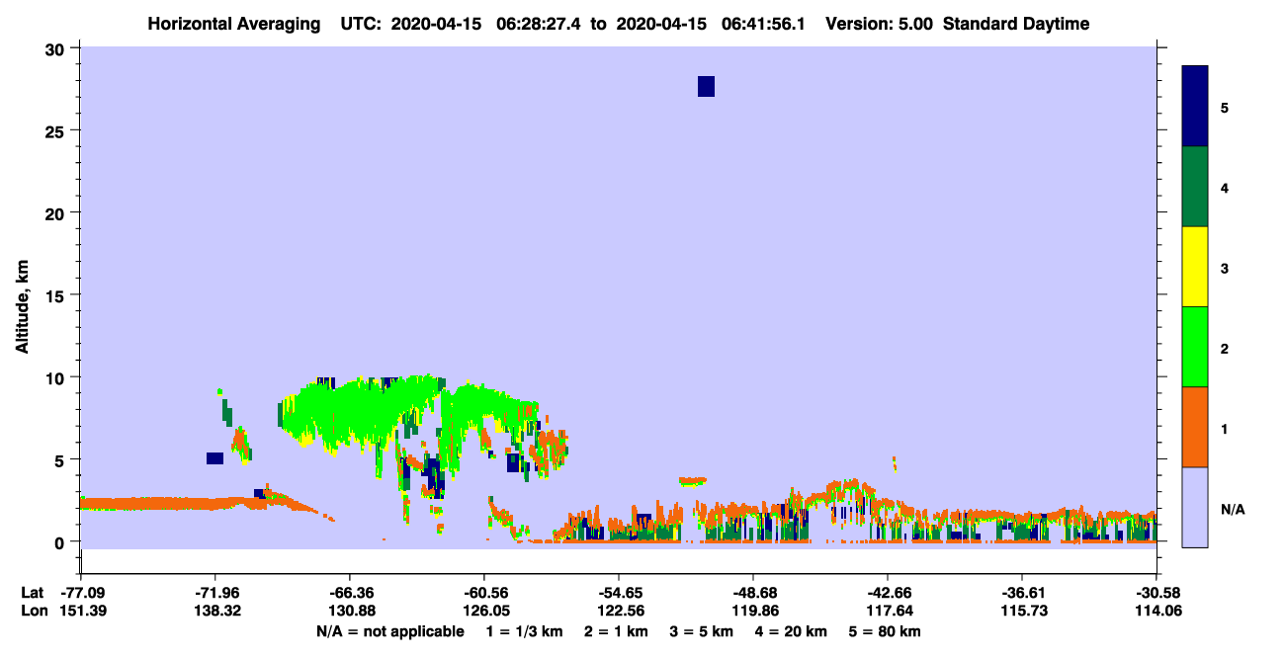Click latitude value -42.66
Viewport: 1285px width, 659px height.
tap(888, 593)
